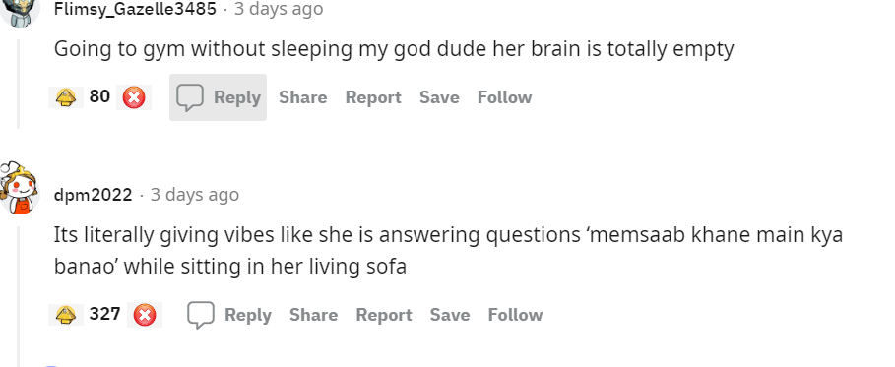Open Flimsy_Gazelle3485 user profile link
The height and width of the screenshot is (367, 895).
[135, 9]
